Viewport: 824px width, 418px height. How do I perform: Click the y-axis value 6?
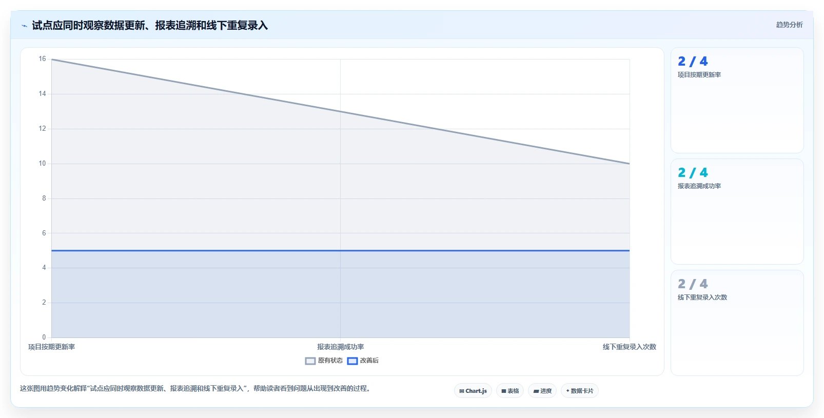[44, 233]
